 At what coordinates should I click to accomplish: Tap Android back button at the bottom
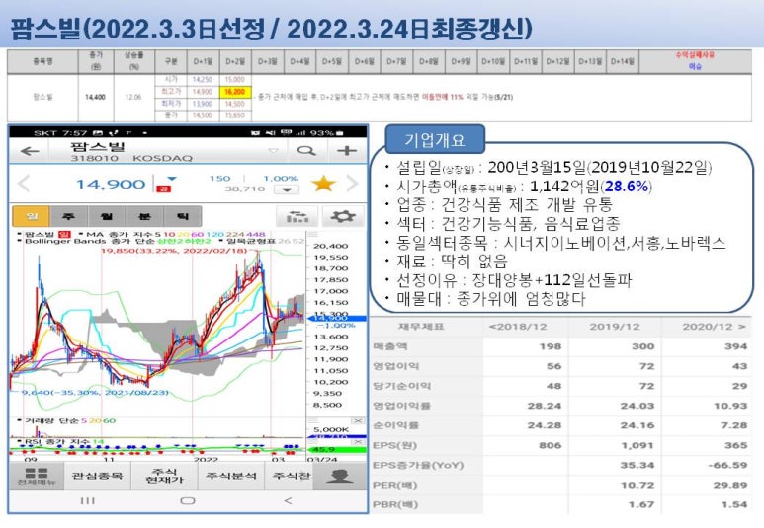[288, 500]
